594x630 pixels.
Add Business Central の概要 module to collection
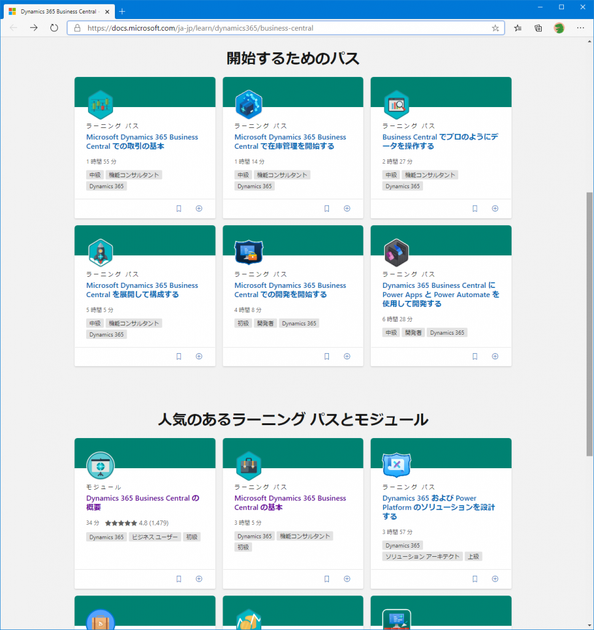(199, 579)
